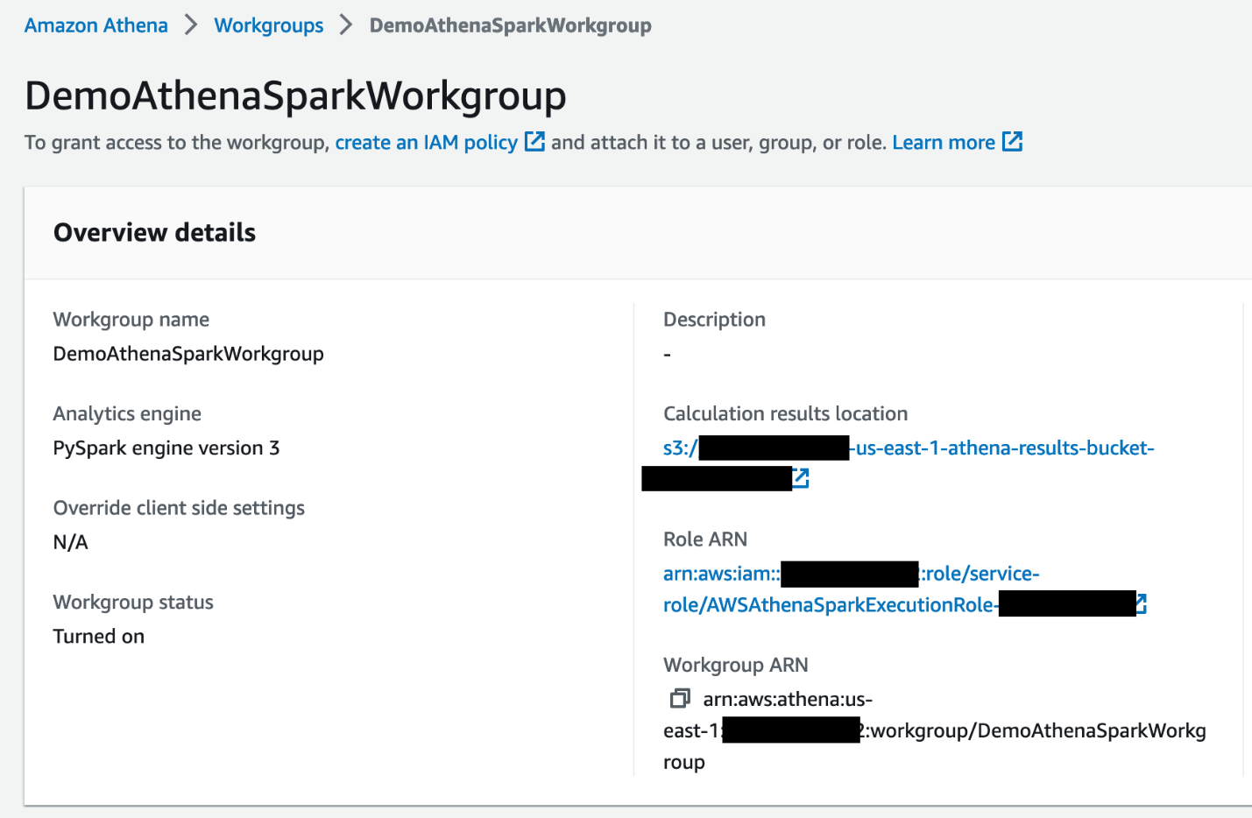1252x818 pixels.
Task: Click the Role ARN label
Action: [705, 539]
